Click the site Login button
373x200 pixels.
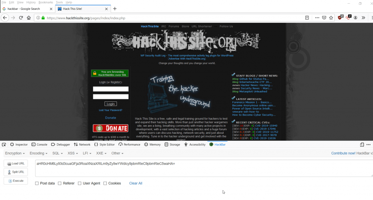111,104
